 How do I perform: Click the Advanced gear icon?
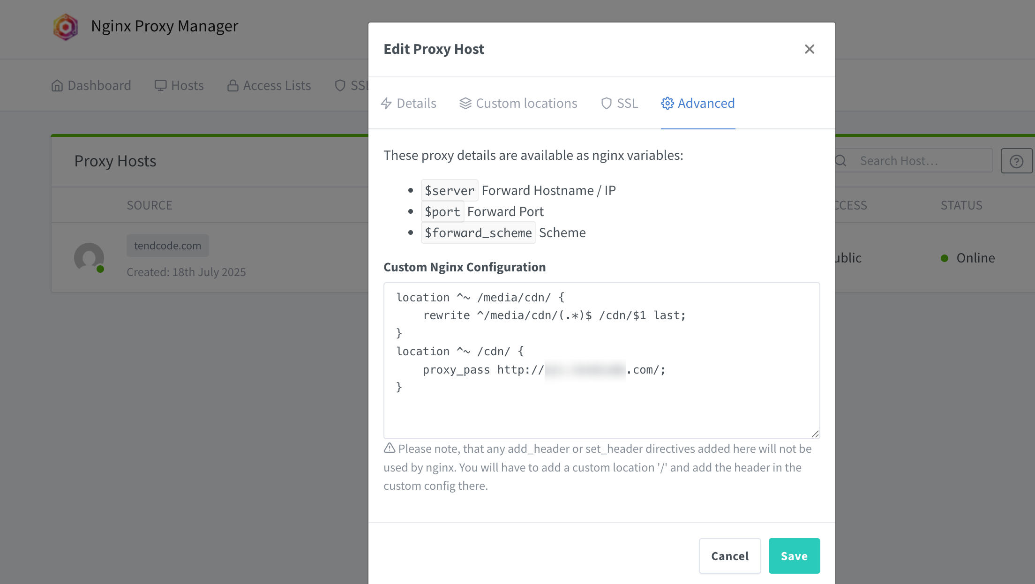click(x=667, y=103)
